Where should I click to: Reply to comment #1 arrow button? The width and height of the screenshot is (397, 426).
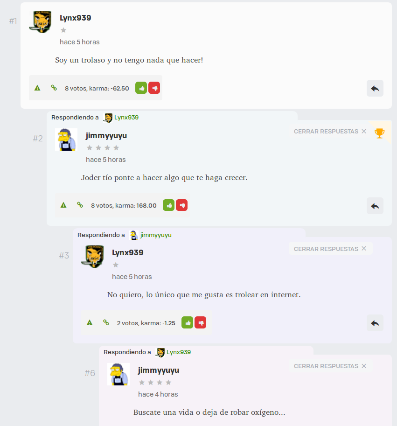375,88
